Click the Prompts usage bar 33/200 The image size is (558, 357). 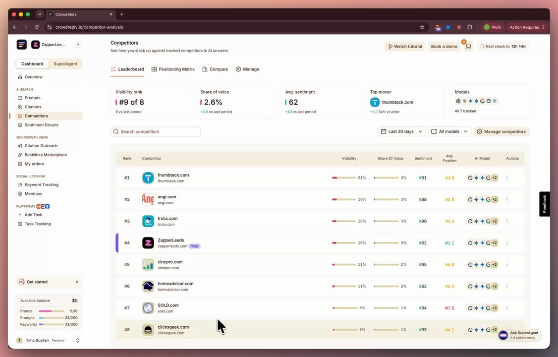point(51,318)
